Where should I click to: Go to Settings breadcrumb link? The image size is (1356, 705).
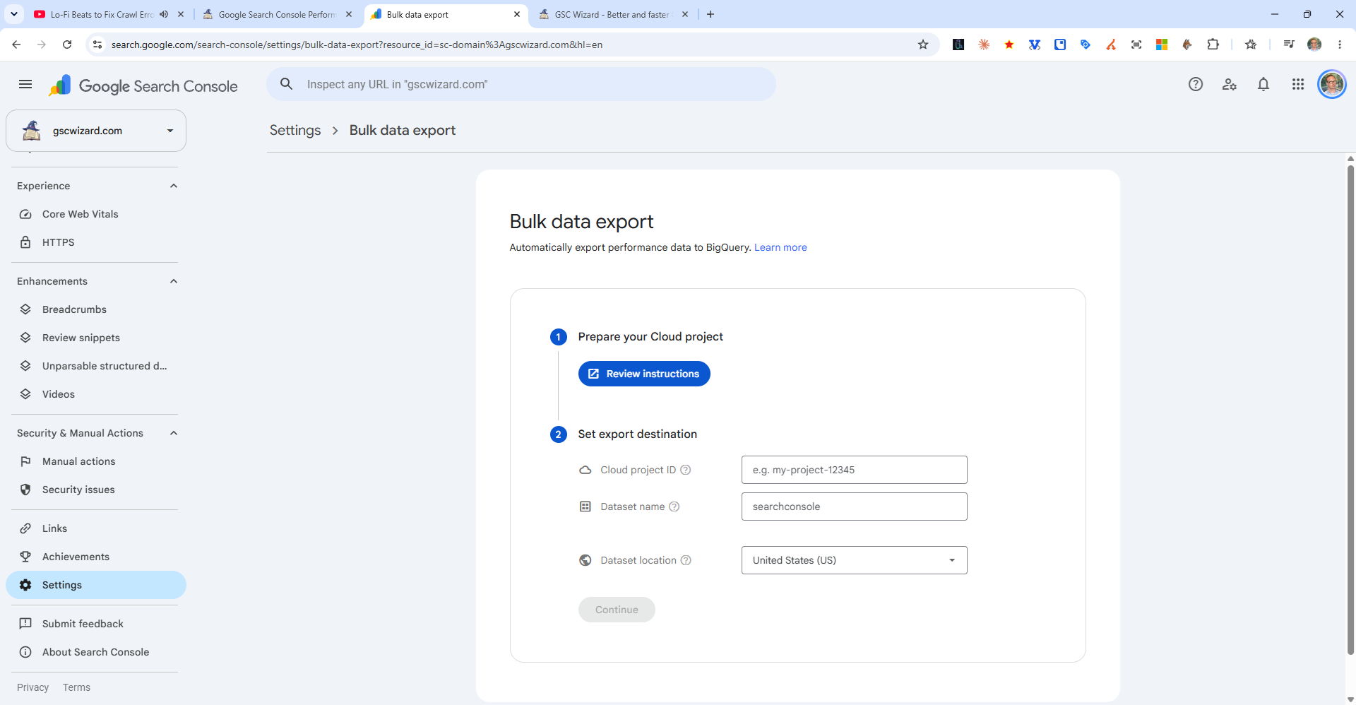(x=295, y=130)
